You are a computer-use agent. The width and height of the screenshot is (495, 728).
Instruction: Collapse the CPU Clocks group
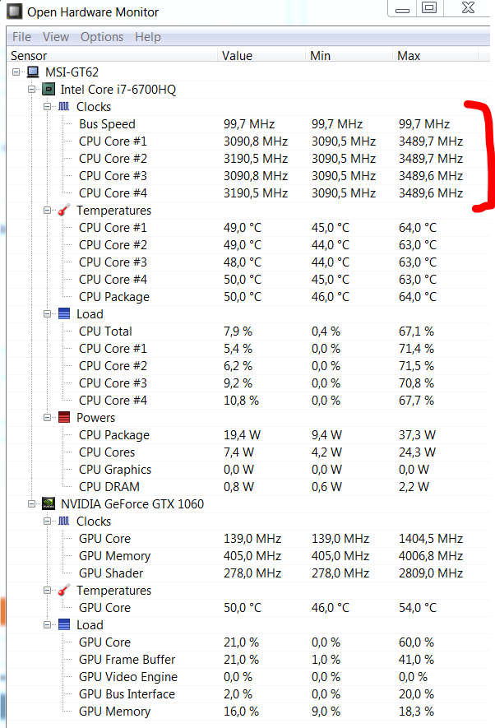click(x=48, y=106)
